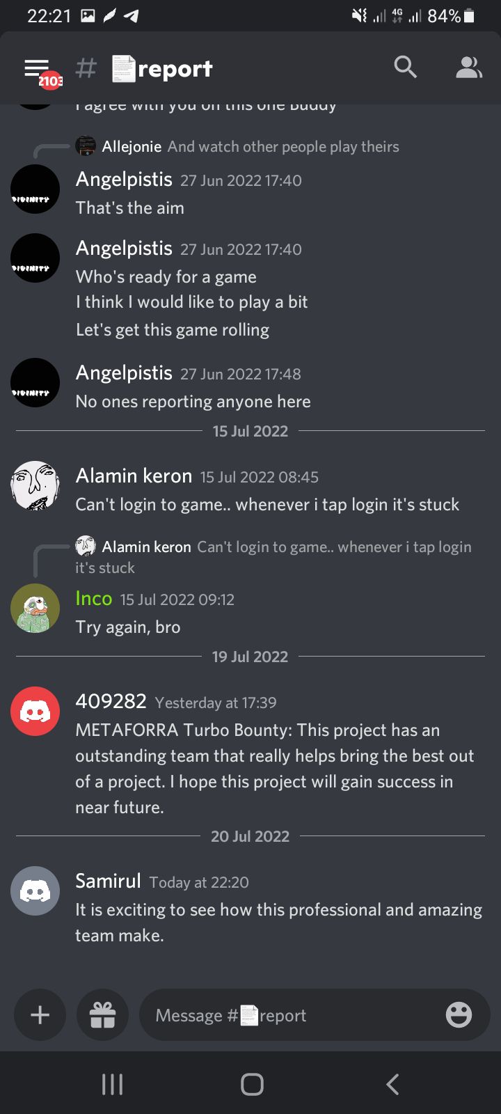Open Android recent apps button
Image resolution: width=501 pixels, height=1114 pixels.
pyautogui.click(x=112, y=1084)
